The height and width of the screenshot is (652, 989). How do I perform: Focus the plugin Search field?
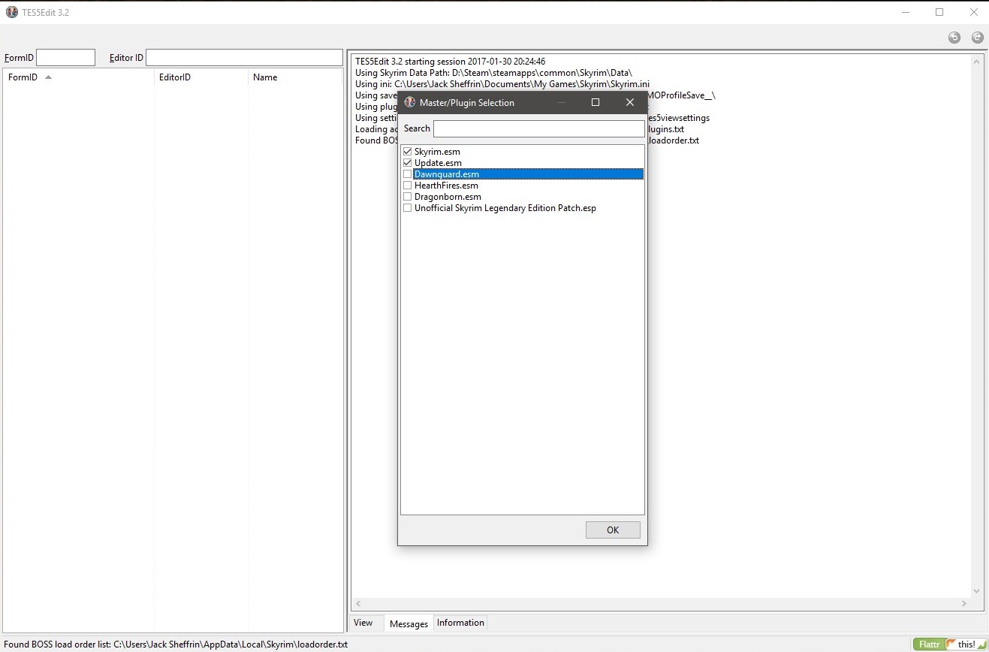click(x=539, y=128)
